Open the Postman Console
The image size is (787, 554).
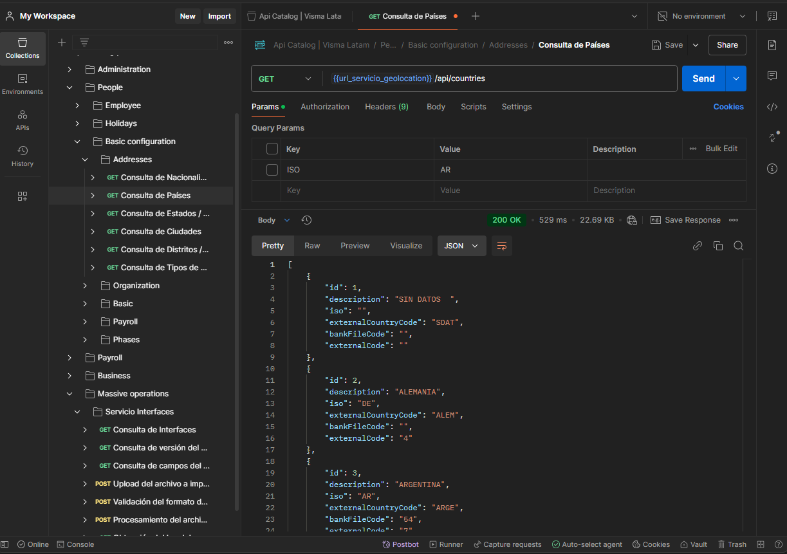pyautogui.click(x=75, y=544)
